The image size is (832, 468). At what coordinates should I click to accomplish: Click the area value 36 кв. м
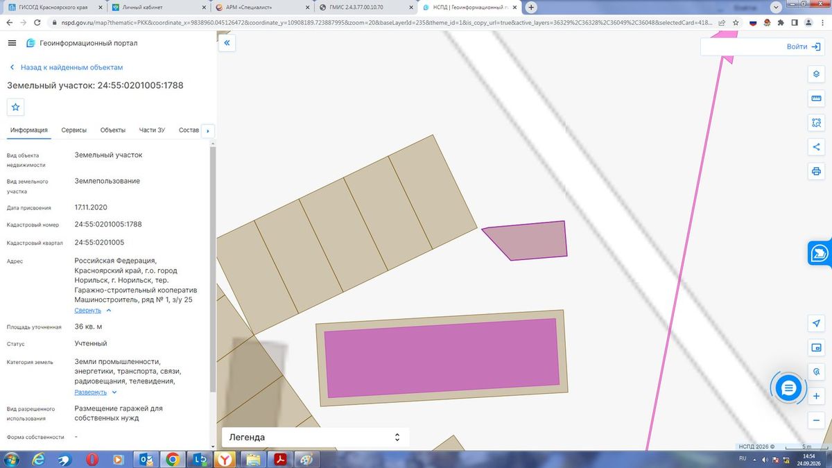click(x=89, y=327)
